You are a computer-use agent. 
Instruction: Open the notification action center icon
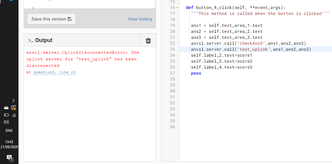[9, 157]
